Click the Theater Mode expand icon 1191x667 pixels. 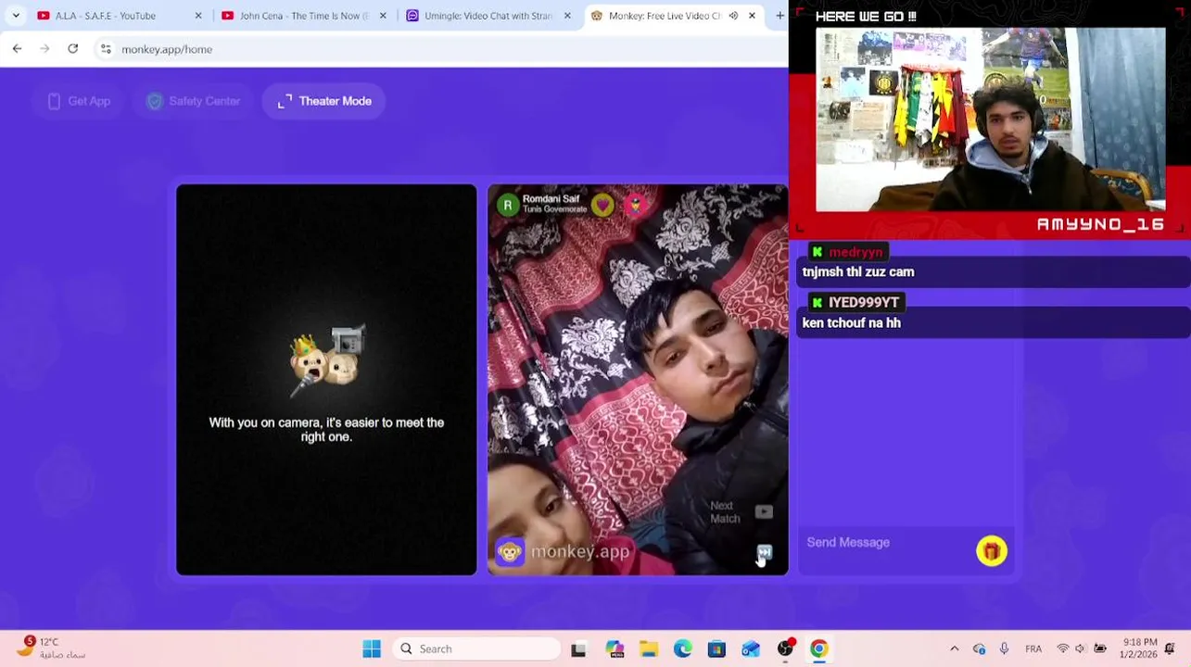pyautogui.click(x=285, y=101)
